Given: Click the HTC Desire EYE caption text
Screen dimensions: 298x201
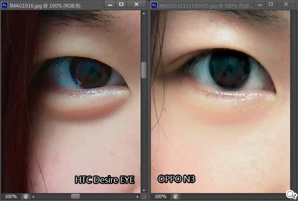Looking at the screenshot, I should coord(105,180).
